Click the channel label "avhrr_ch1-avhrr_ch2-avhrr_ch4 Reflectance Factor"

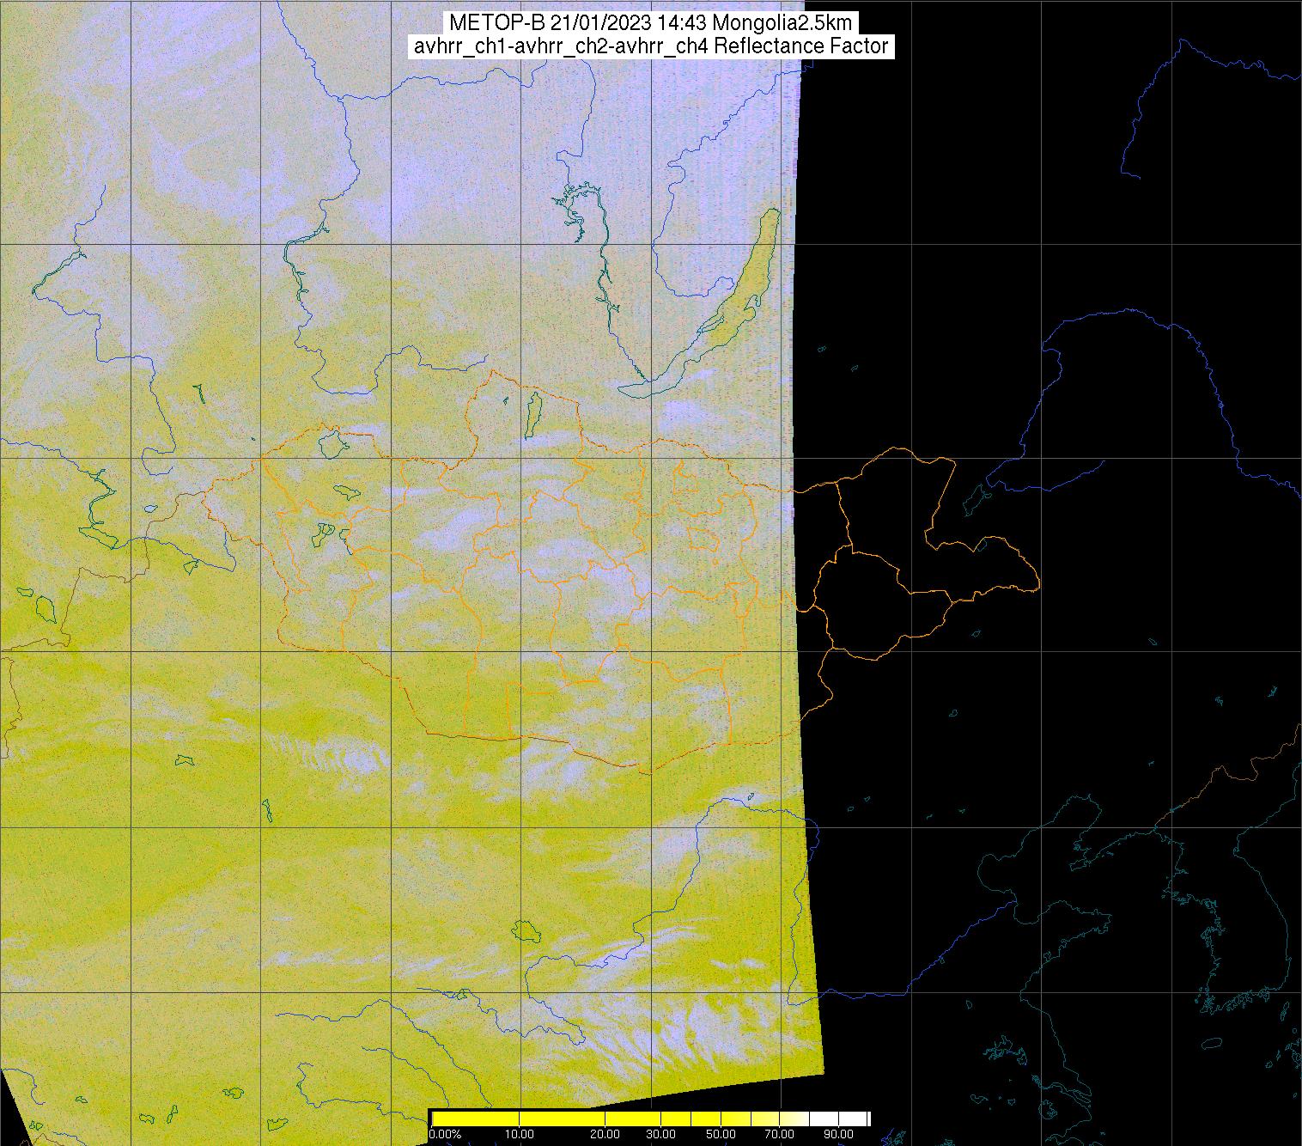[650, 46]
